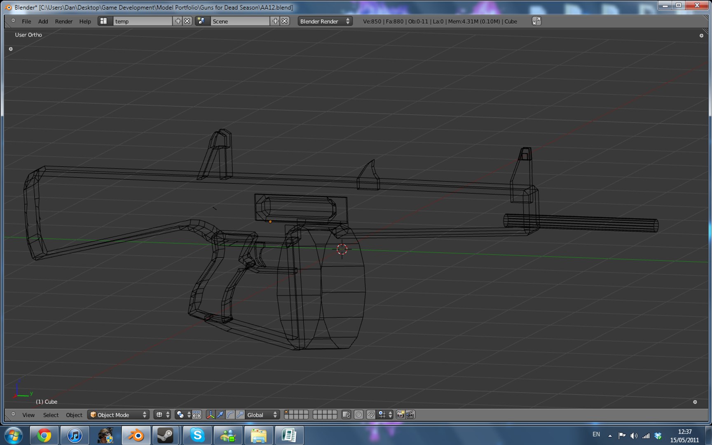
Task: Open the Object menu in 3D view
Action: pos(74,415)
